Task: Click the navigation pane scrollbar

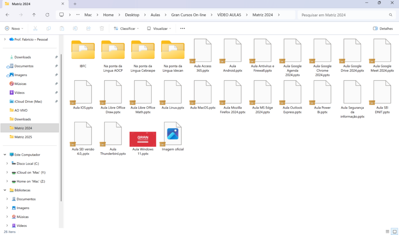Action: pos(61,127)
